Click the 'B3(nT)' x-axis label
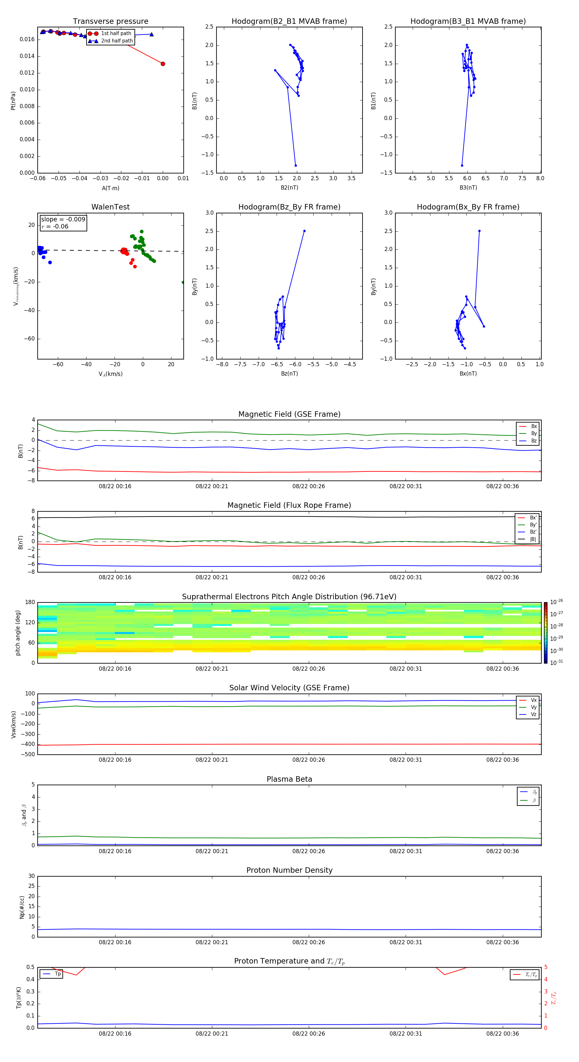Viewport: 579px width, 1062px height. click(x=468, y=188)
